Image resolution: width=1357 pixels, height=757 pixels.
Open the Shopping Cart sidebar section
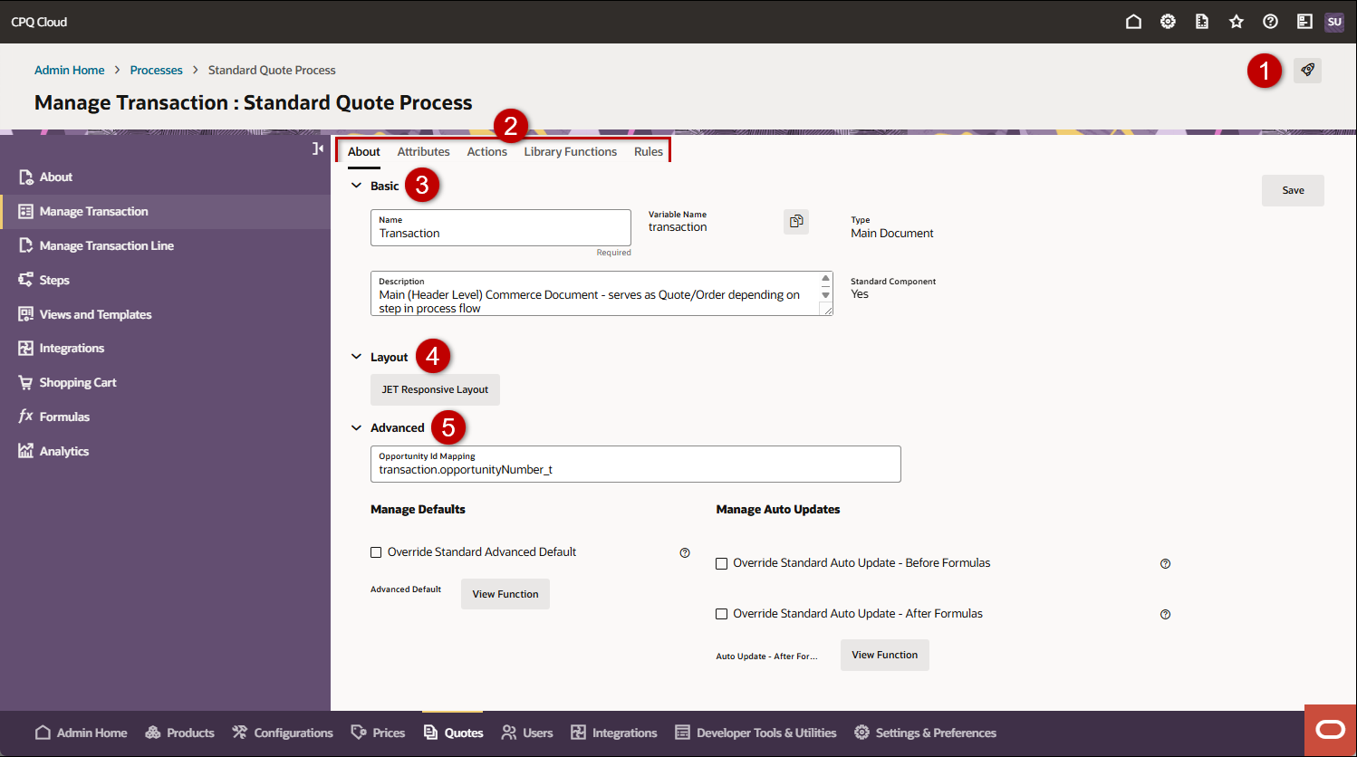tap(76, 382)
